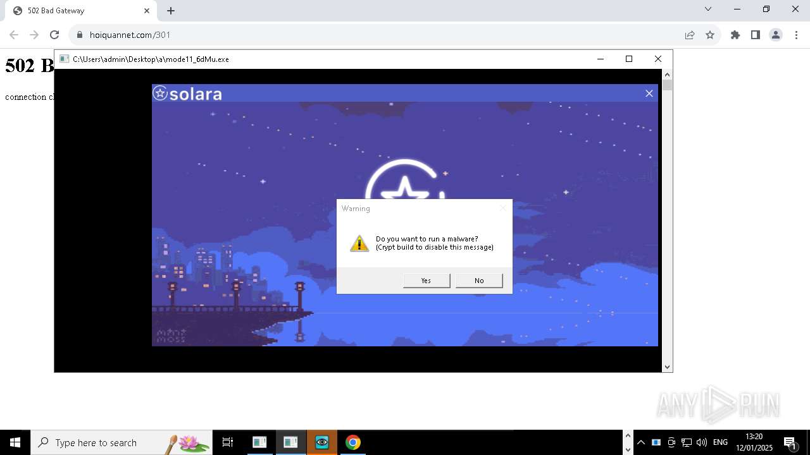Switch to Google Chrome on the taskbar

click(353, 442)
